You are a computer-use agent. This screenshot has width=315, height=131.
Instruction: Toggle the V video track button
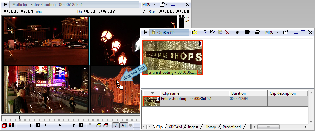(115, 125)
